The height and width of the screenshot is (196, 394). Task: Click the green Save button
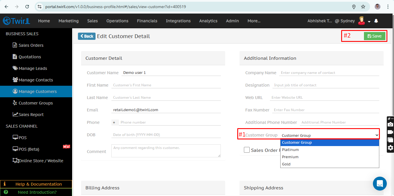(375, 36)
